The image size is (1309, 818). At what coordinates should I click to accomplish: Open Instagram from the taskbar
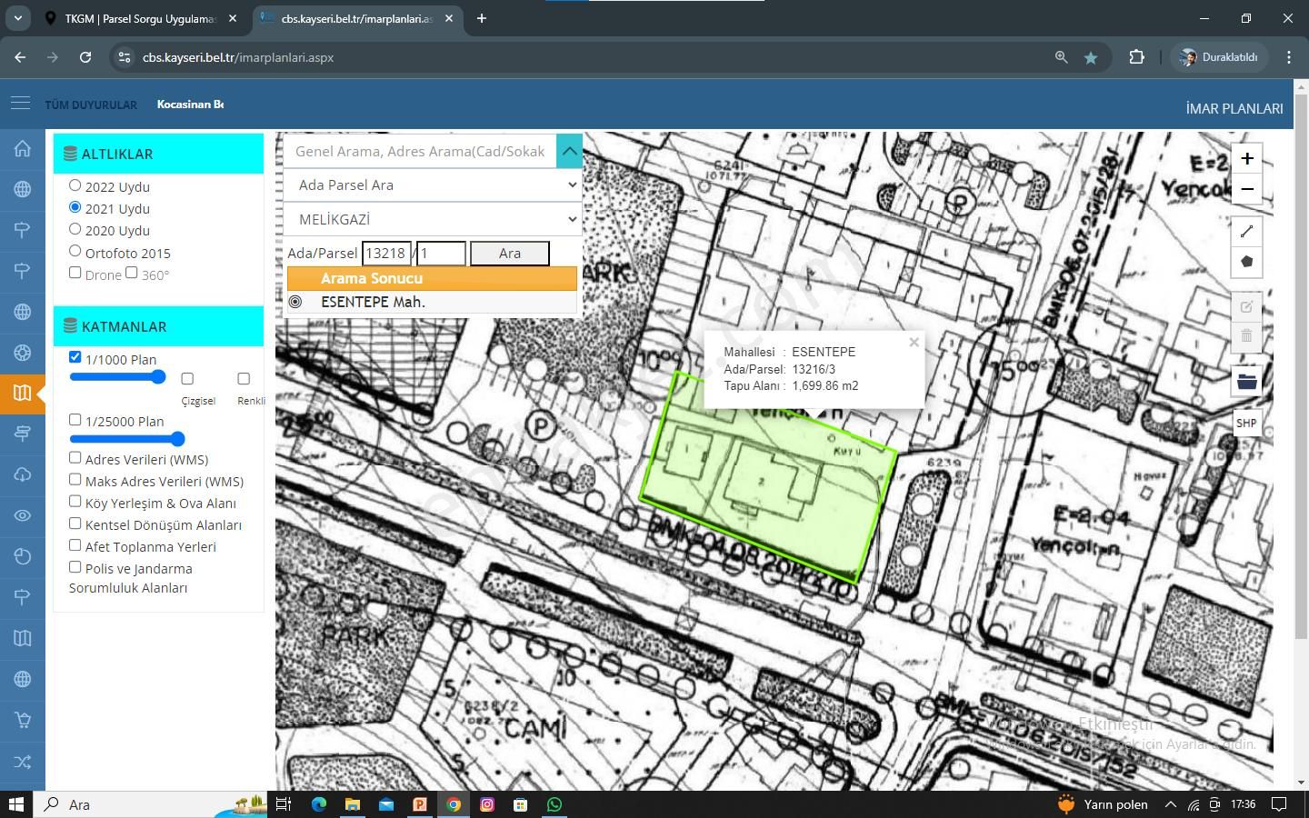487,804
